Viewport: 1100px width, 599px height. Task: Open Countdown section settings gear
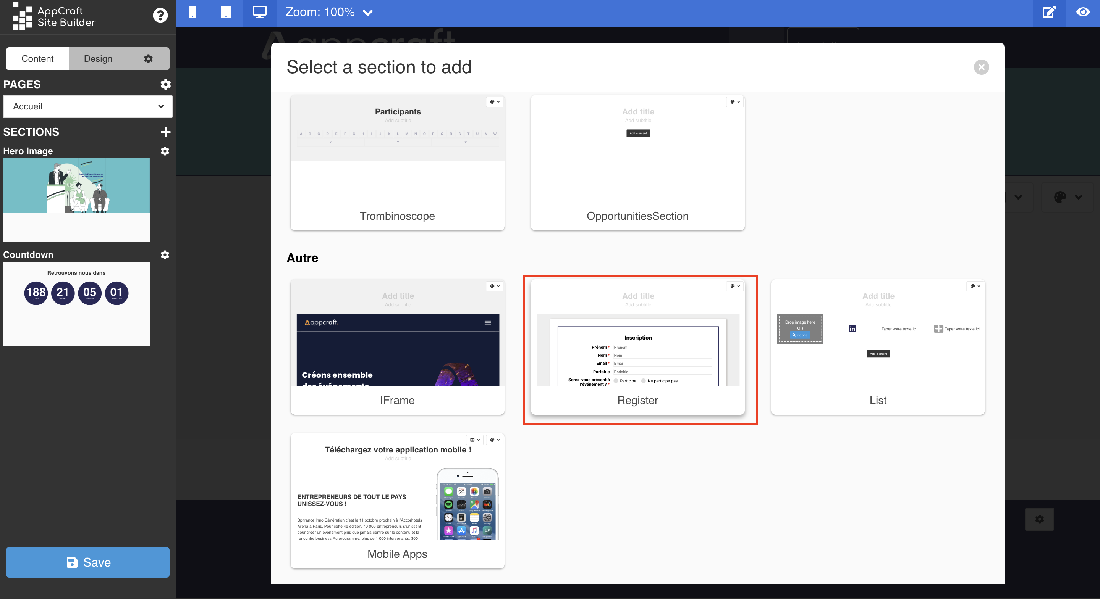pos(165,255)
